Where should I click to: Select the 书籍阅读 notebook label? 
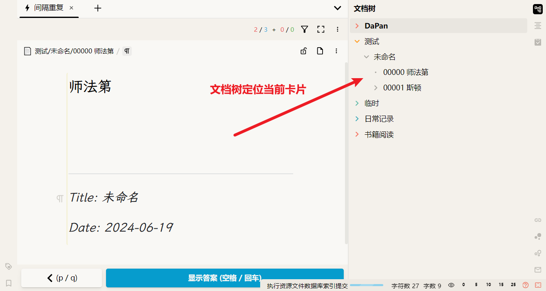[379, 134]
